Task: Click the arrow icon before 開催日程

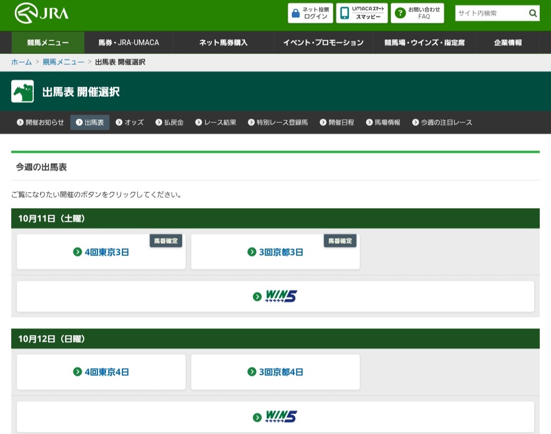Action: (x=323, y=122)
